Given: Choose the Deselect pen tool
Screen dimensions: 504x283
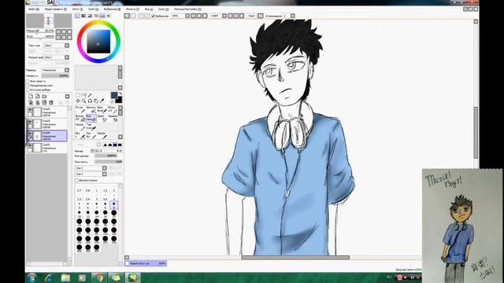Looking at the screenshot, I should click(113, 118).
